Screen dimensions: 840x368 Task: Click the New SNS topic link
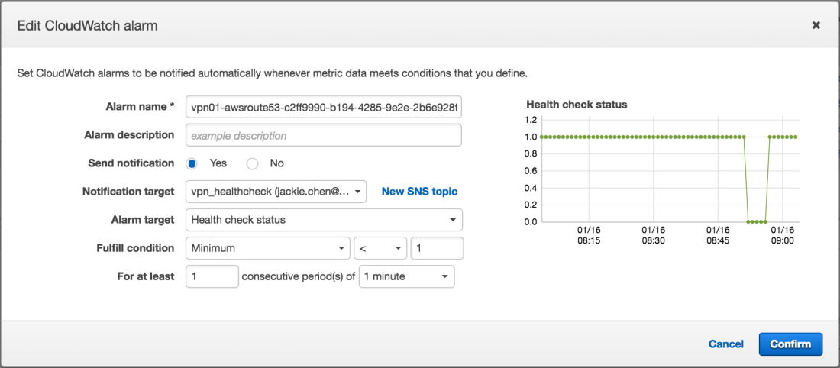[419, 192]
